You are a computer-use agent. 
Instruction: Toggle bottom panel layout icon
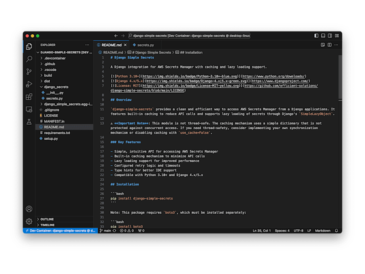[x=323, y=36]
